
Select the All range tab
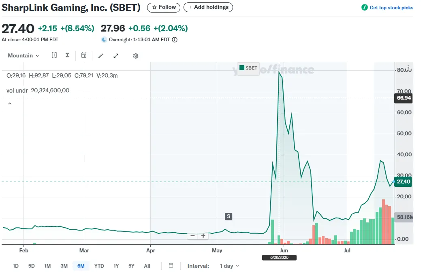pyautogui.click(x=147, y=266)
